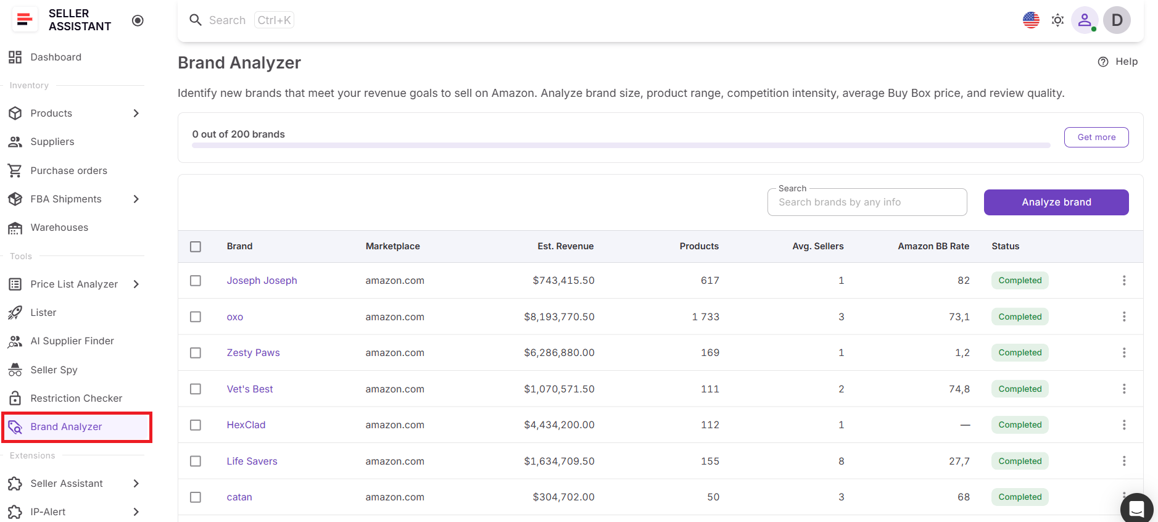Click the Warehouses building icon

coord(15,228)
